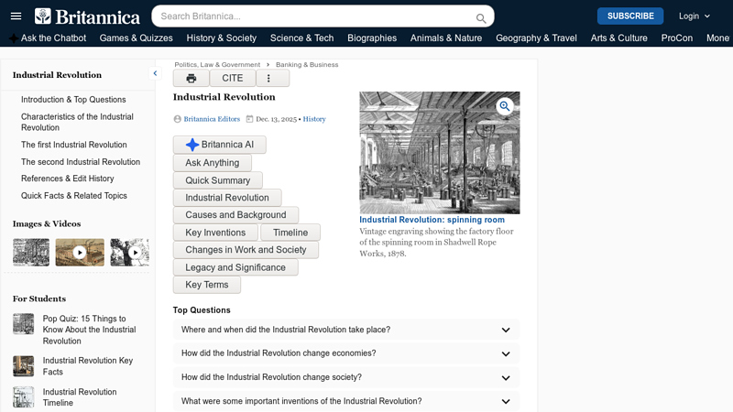Open 'Industrial Revolution: spinning room' caption link
The image size is (733, 412).
432,220
